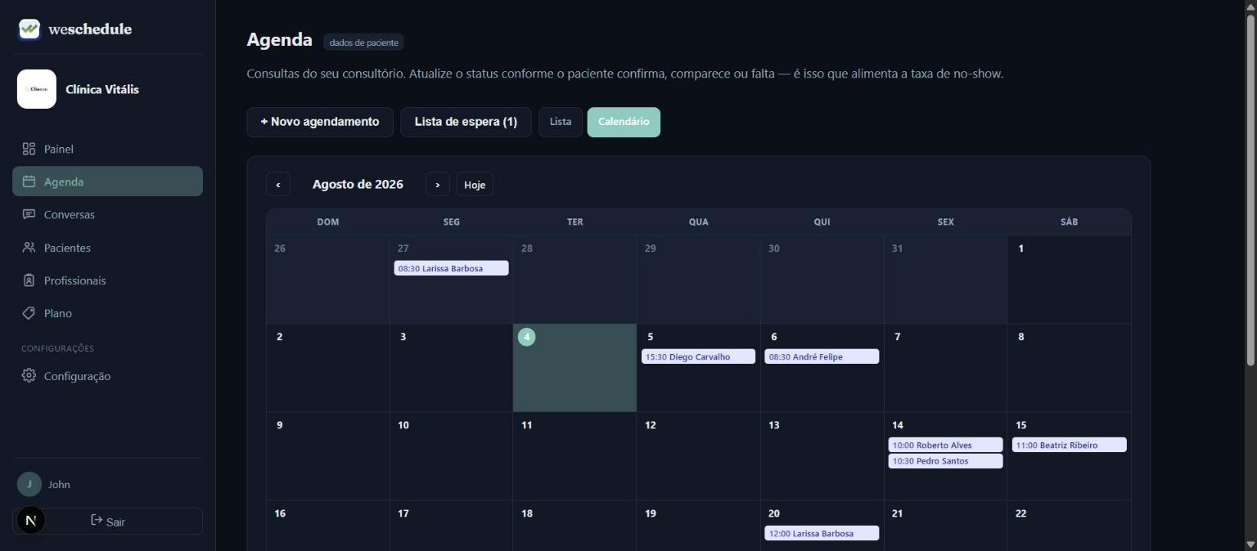Click the round N badge icon
This screenshot has height=551, width=1257.
[x=31, y=520]
